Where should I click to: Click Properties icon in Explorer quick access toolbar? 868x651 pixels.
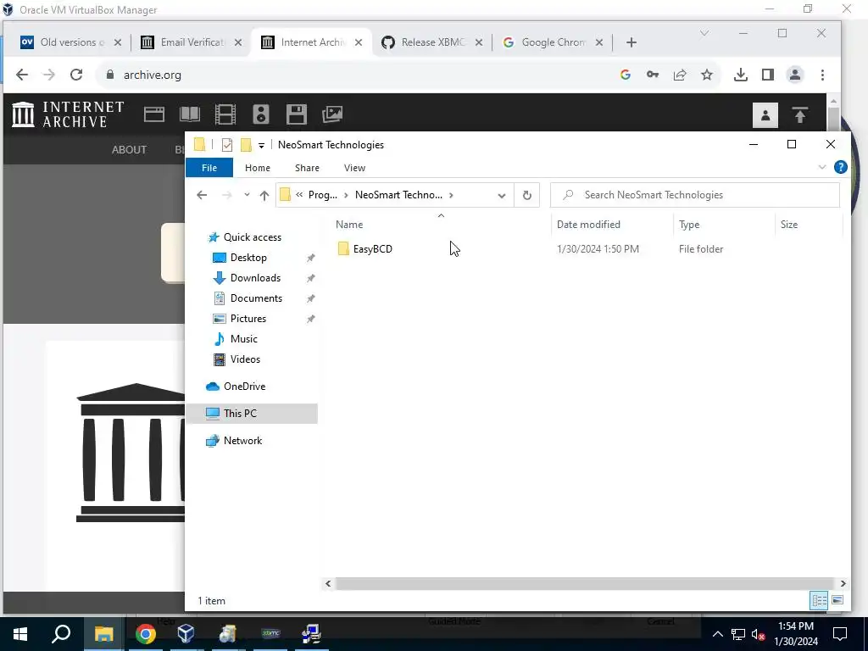click(x=227, y=145)
